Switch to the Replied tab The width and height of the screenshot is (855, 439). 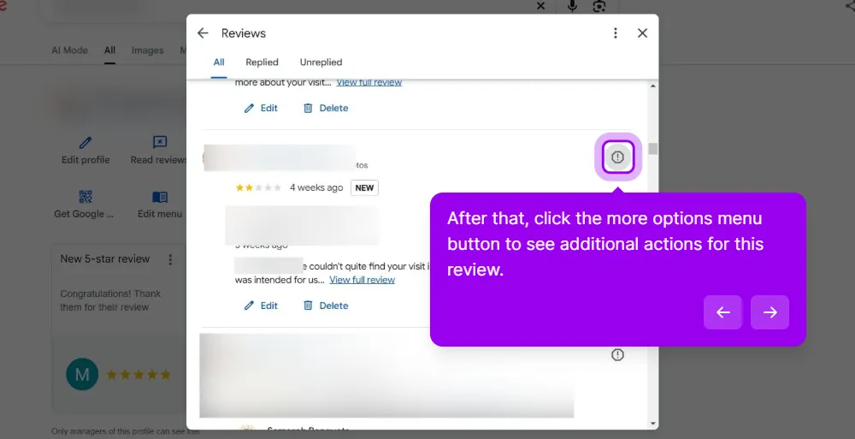coord(262,62)
